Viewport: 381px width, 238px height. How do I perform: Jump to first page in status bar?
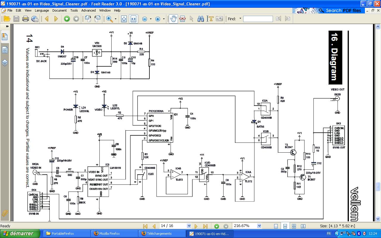pos(145,226)
